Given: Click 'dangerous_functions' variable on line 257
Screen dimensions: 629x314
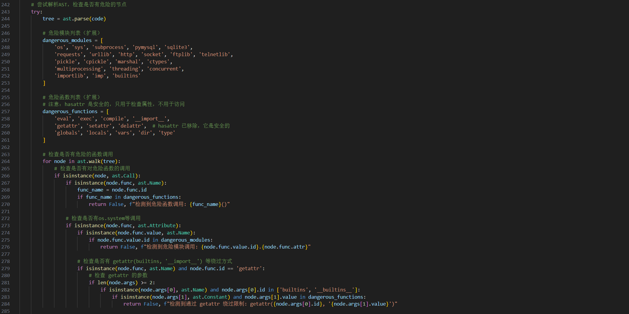Looking at the screenshot, I should [x=70, y=111].
